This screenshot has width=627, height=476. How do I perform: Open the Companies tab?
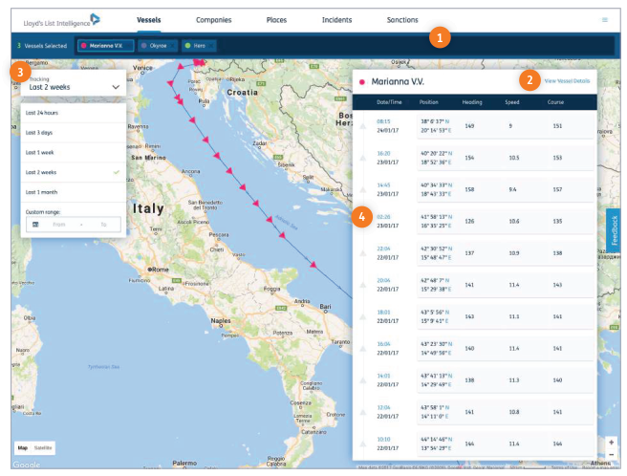click(x=213, y=20)
